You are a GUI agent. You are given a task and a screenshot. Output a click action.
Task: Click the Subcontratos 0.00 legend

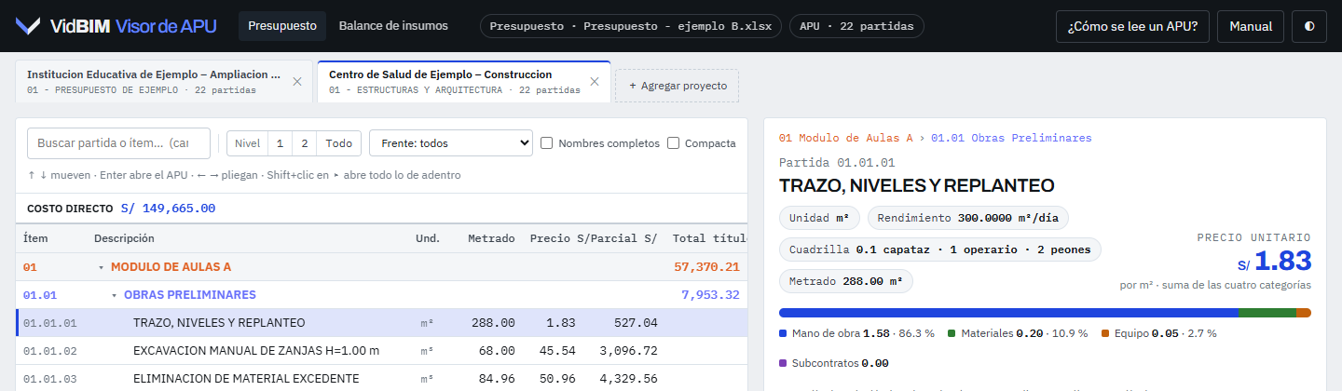pyautogui.click(x=833, y=363)
